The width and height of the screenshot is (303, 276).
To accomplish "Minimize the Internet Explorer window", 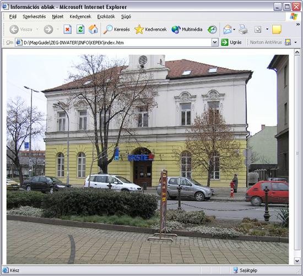I will click(x=277, y=7).
